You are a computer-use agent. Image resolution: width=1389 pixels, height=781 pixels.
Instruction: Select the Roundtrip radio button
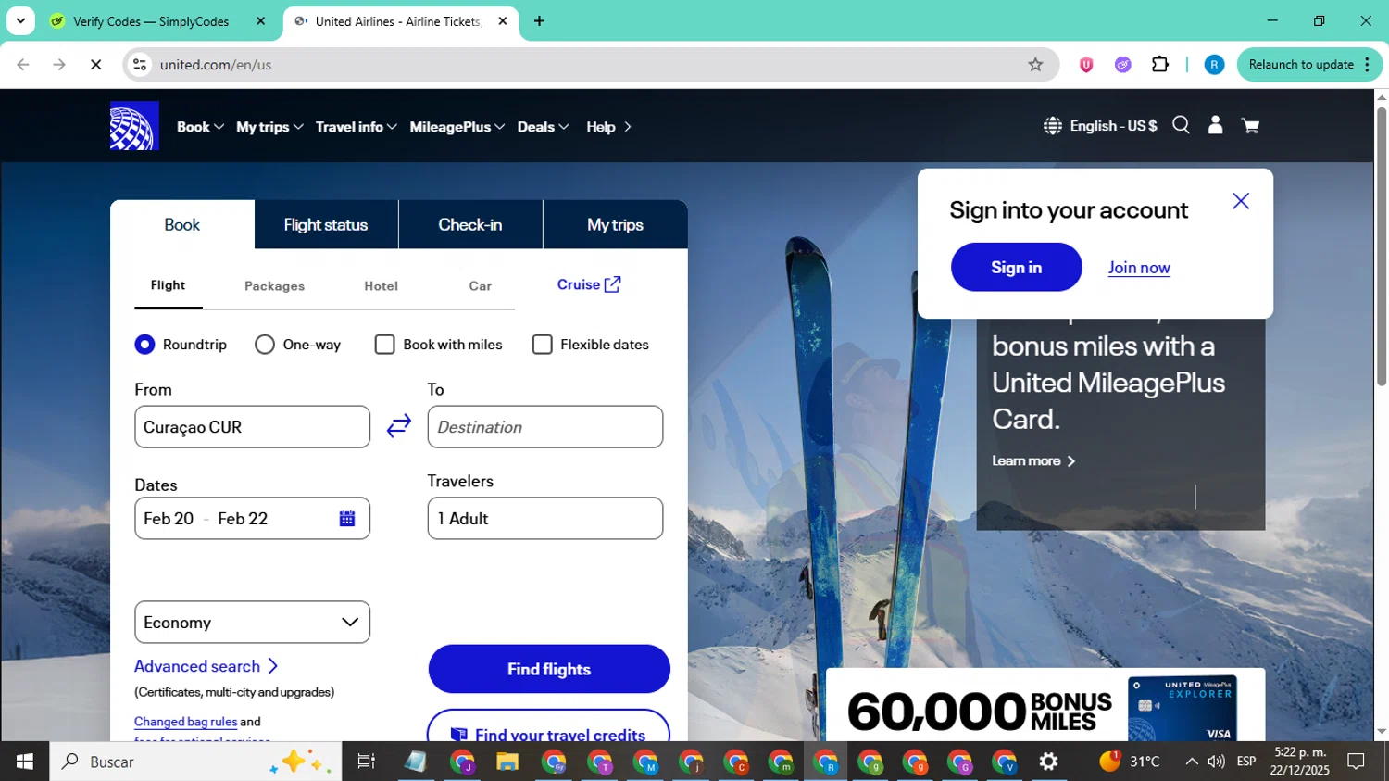(x=144, y=345)
